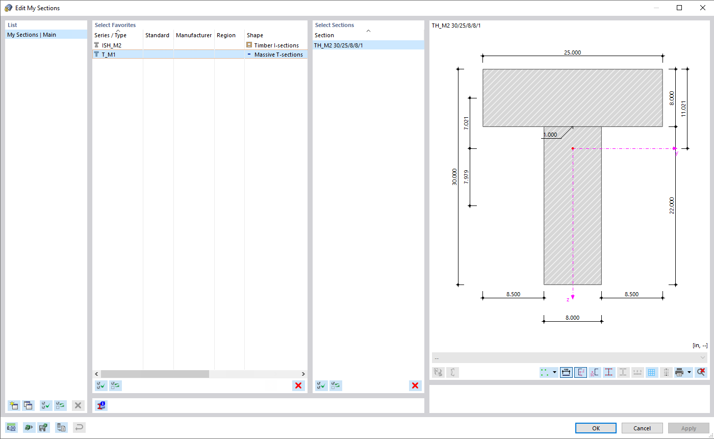
Task: Click the save favorites icon
Action: click(x=43, y=427)
